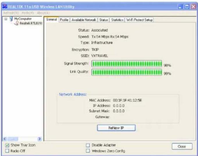Open the Status tab
The height and width of the screenshot is (156, 198).
[104, 20]
